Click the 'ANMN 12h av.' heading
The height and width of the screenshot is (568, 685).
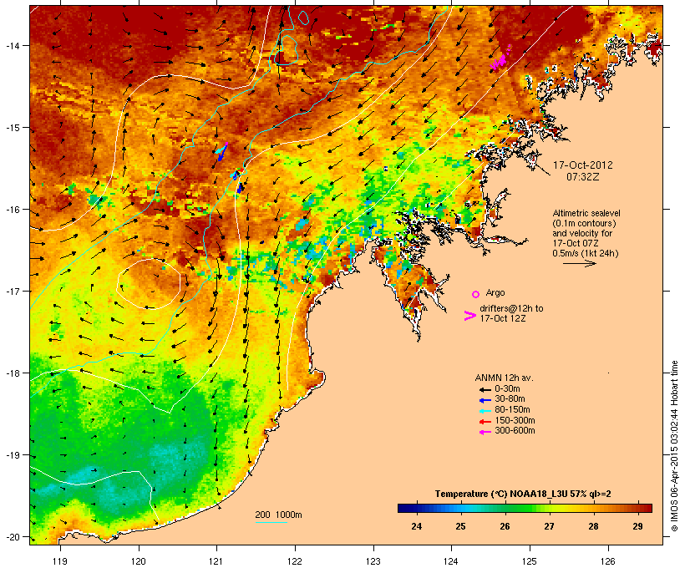point(504,378)
